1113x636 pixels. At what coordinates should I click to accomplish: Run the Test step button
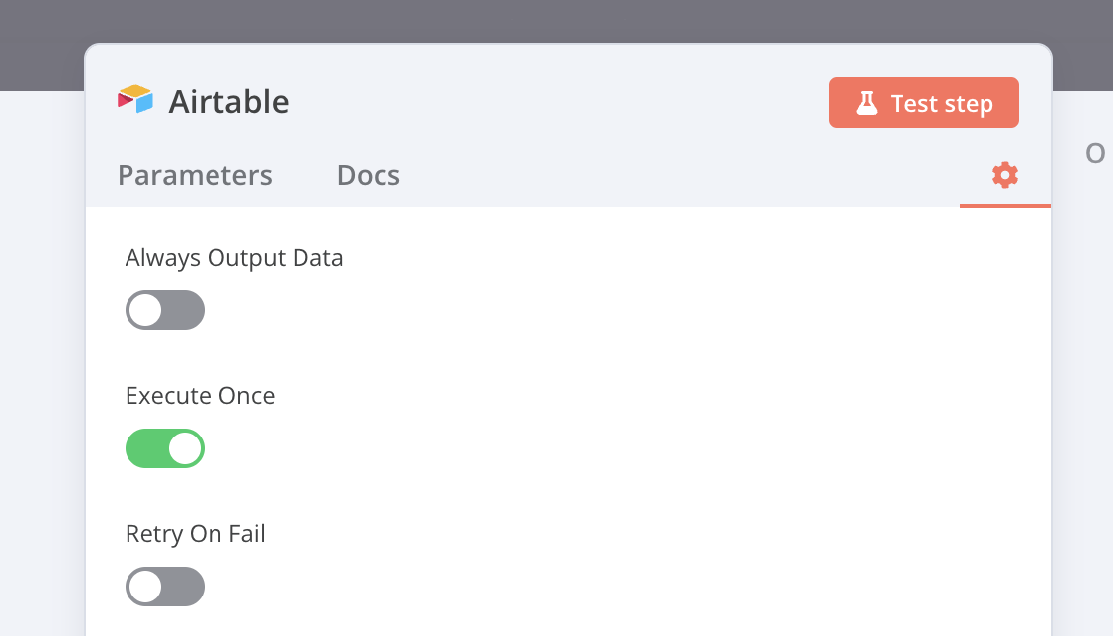pyautogui.click(x=923, y=103)
